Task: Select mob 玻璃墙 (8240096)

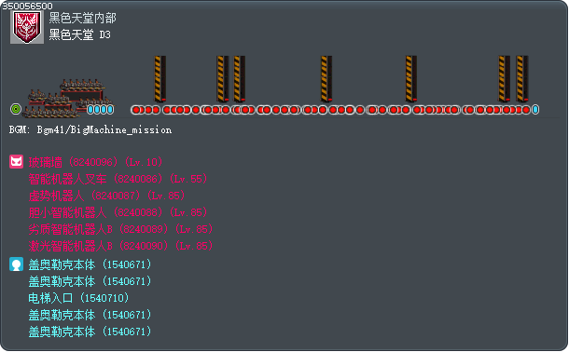Action: tap(95, 162)
